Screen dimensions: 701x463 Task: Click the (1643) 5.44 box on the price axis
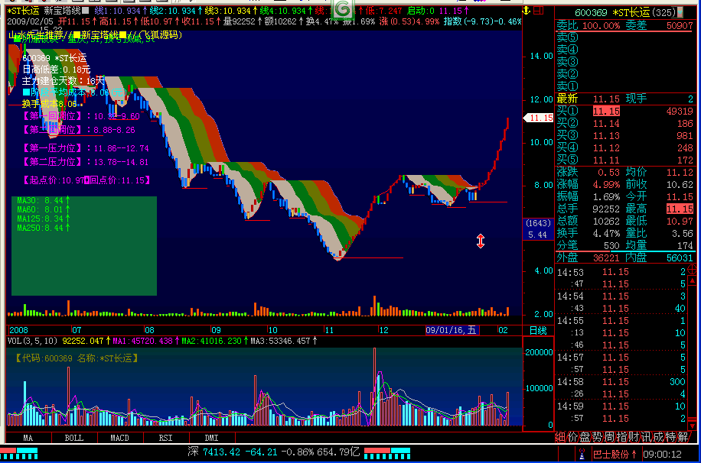(x=538, y=229)
